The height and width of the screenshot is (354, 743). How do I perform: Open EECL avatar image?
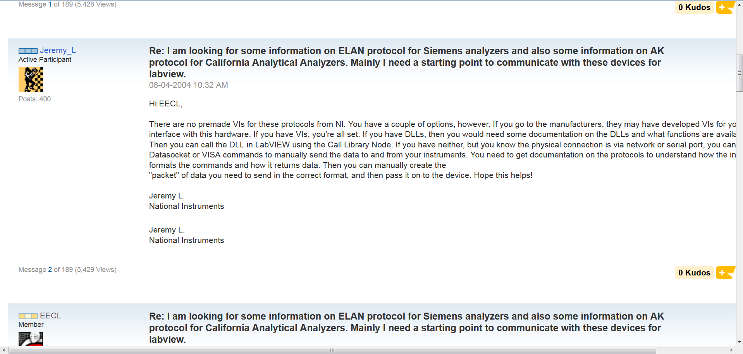pos(31,339)
